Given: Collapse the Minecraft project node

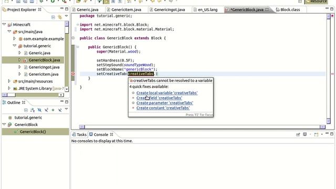Looking at the screenshot, I should (4, 25).
